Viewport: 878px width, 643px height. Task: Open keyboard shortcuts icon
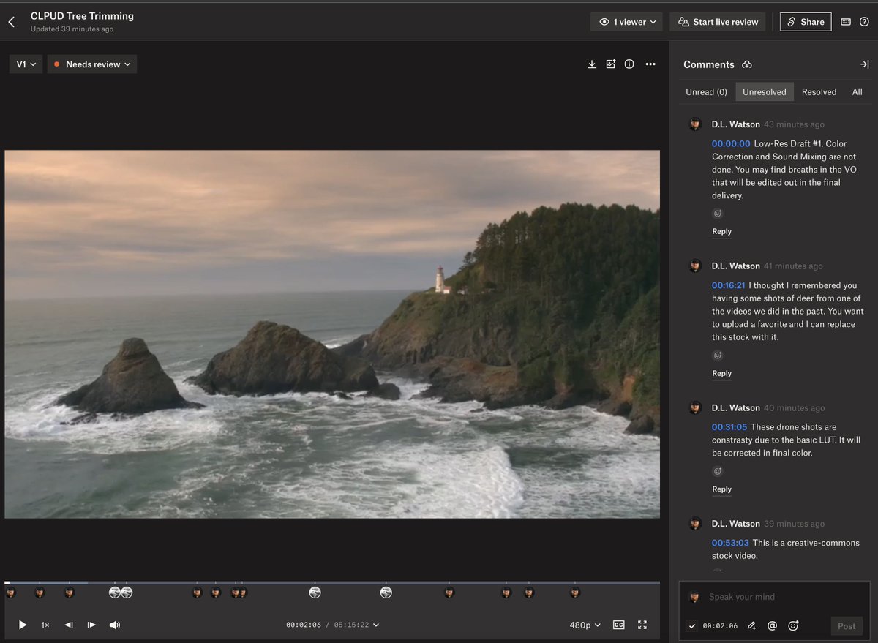846,22
